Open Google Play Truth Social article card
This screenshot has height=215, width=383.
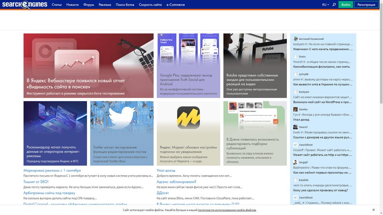[x=188, y=66]
